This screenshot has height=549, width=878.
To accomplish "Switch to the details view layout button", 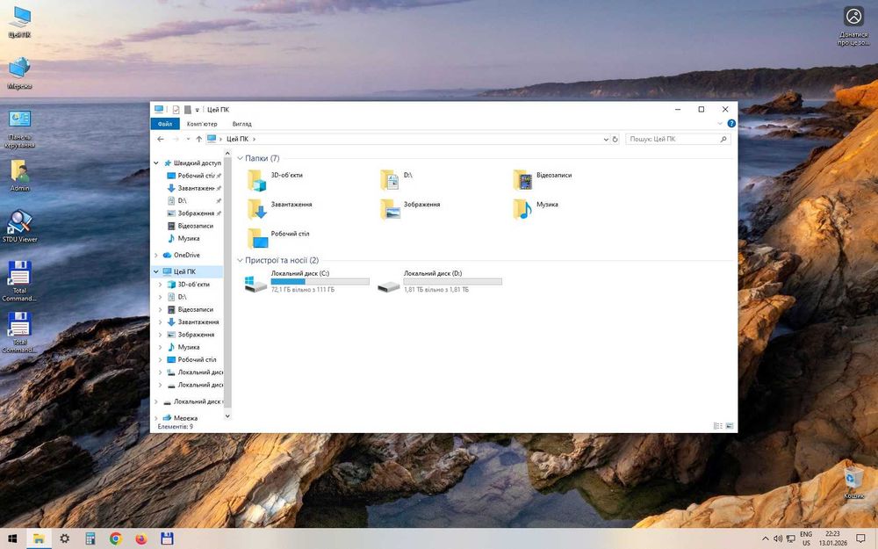I will point(718,426).
